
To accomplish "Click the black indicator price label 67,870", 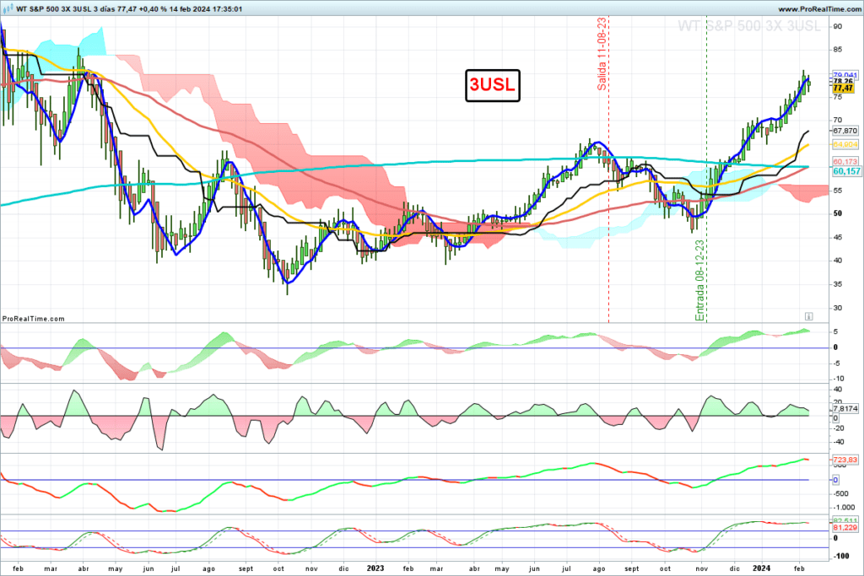I will coord(845,131).
